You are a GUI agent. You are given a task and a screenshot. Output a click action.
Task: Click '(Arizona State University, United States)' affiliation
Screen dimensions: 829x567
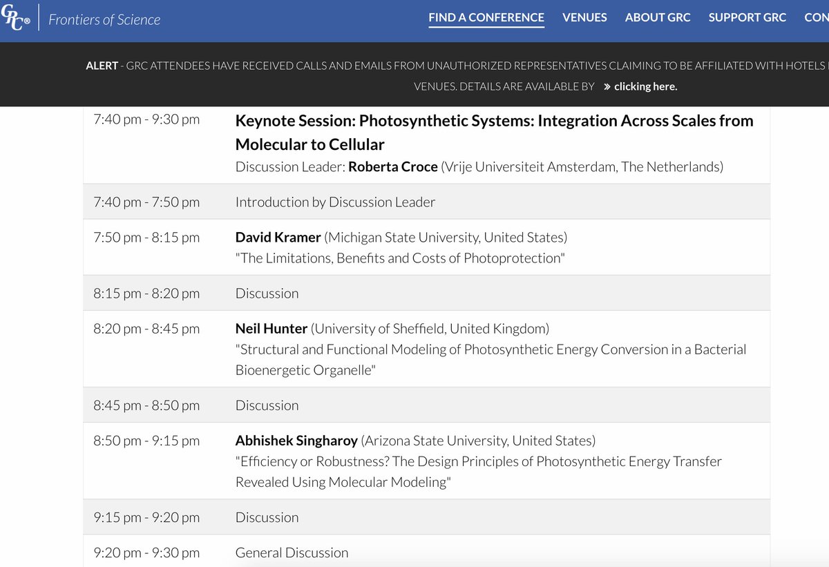tap(478, 441)
